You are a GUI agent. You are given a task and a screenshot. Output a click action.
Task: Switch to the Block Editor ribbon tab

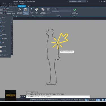tap(22, 6)
